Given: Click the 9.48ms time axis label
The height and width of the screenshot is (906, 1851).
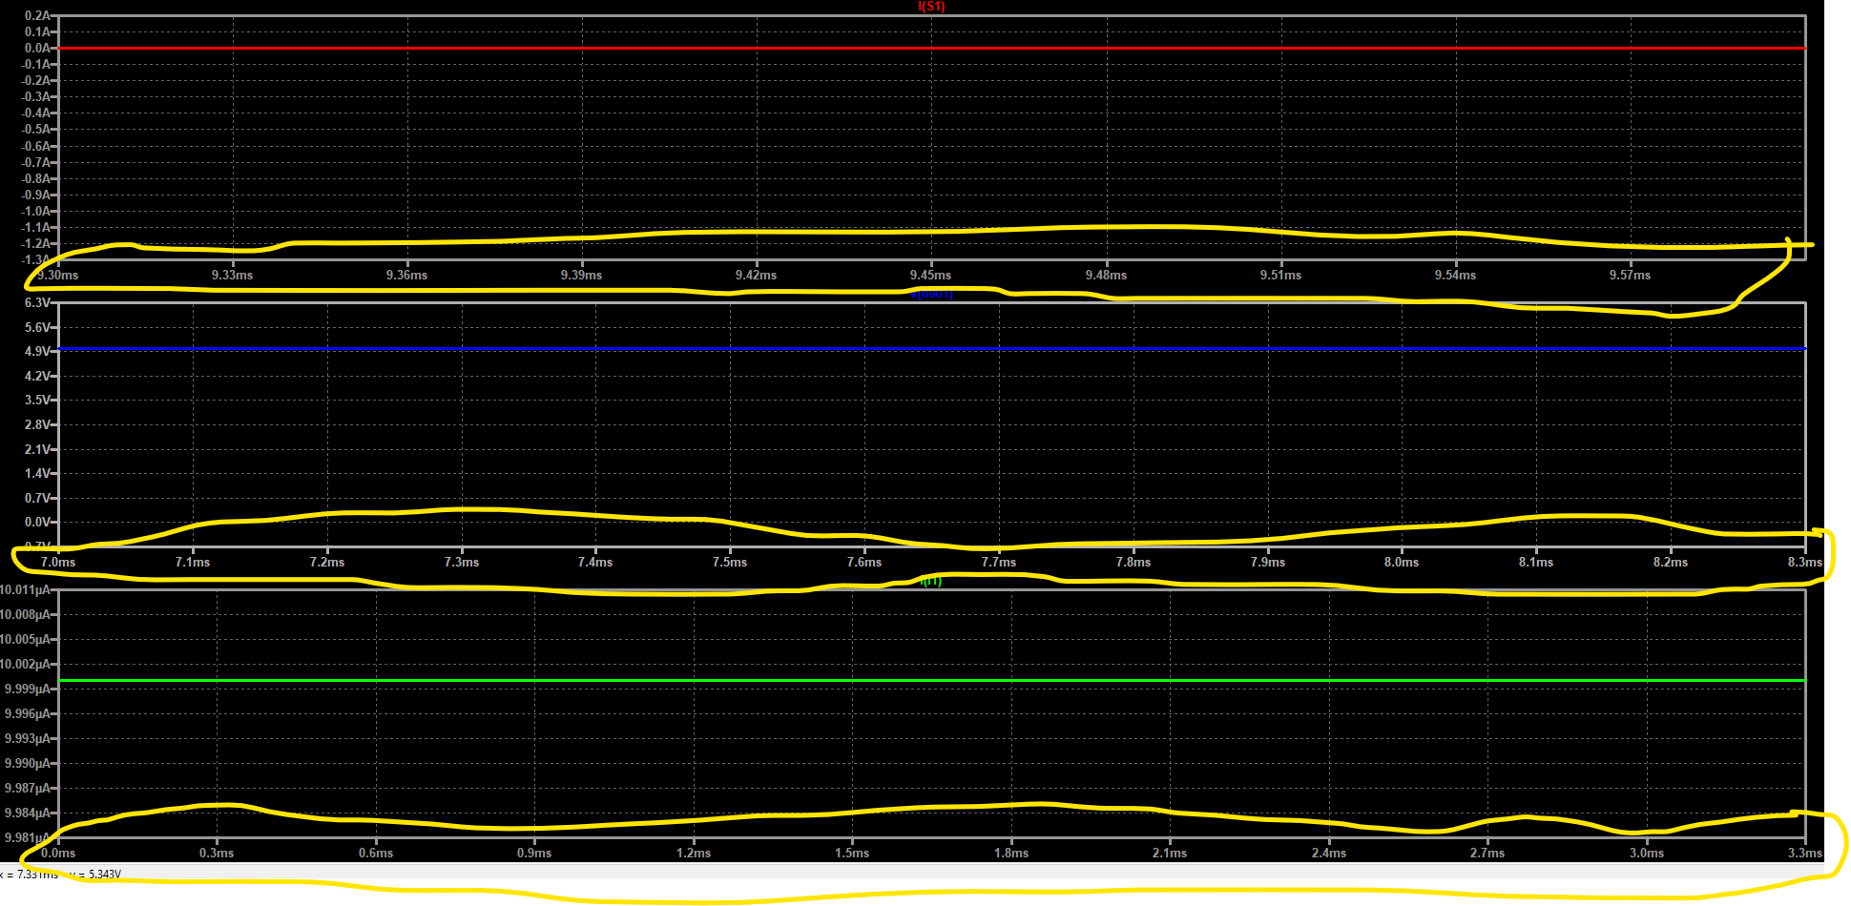Looking at the screenshot, I should pos(1106,275).
